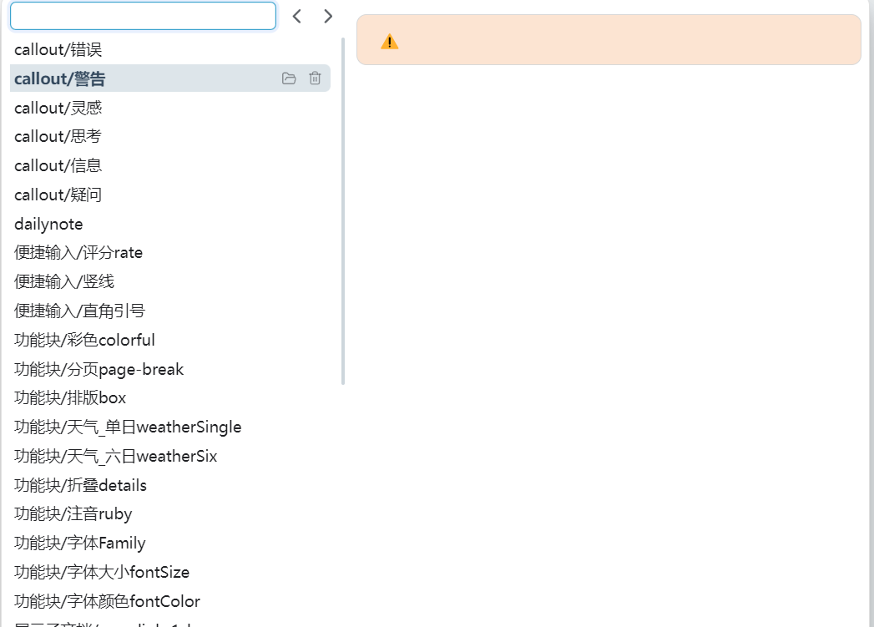This screenshot has width=874, height=627.
Task: Select the callout/灵感 template
Action: click(x=58, y=108)
